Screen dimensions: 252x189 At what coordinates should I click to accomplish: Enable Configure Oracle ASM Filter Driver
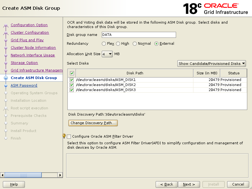69,136
